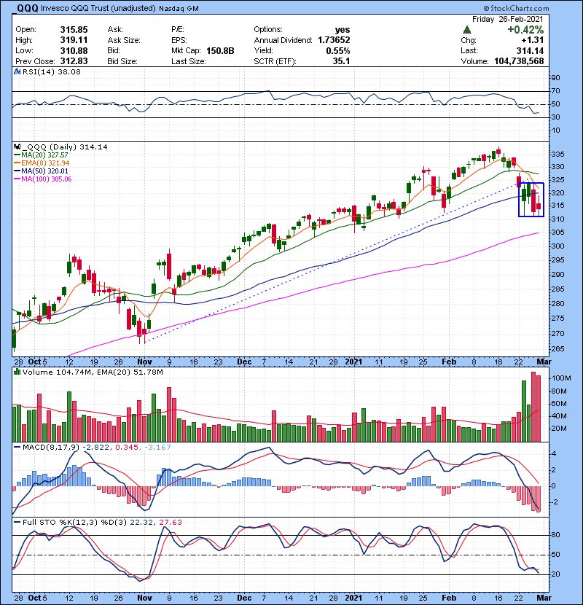The image size is (583, 605).
Task: Click the Nasdaq GM exchange label
Action: (179, 9)
